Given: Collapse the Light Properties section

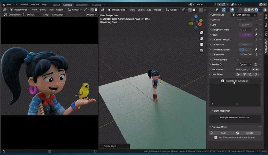Looking at the screenshot, I should [x=212, y=111].
